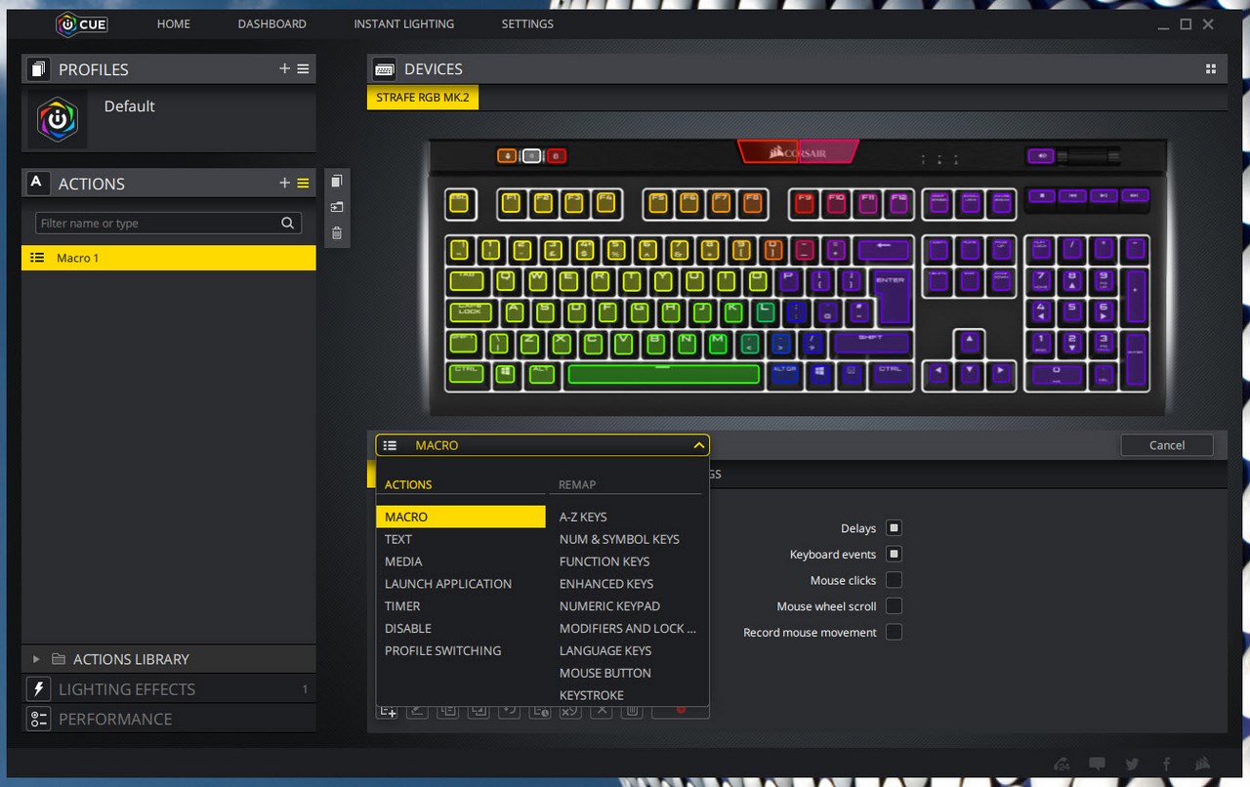
Task: Click the Cancel button
Action: (x=1167, y=445)
